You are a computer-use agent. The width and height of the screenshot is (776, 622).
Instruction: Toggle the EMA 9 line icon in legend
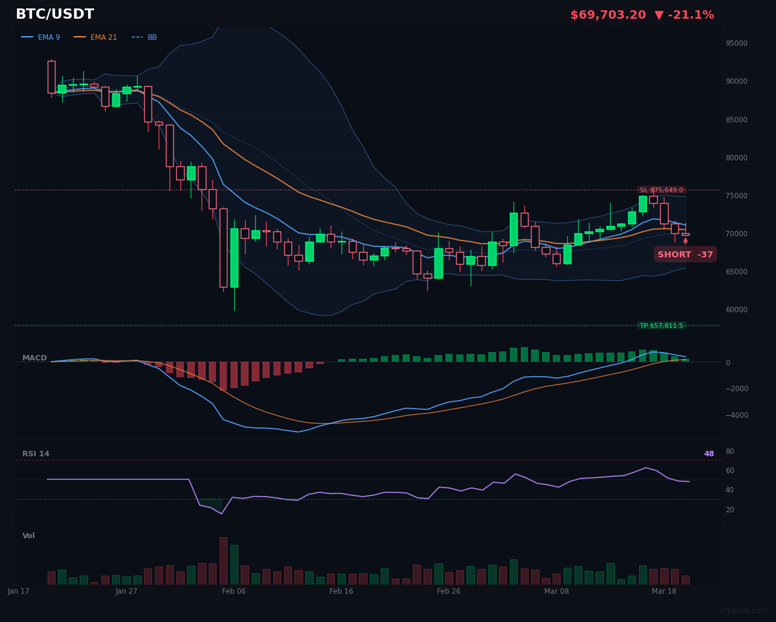[28, 37]
